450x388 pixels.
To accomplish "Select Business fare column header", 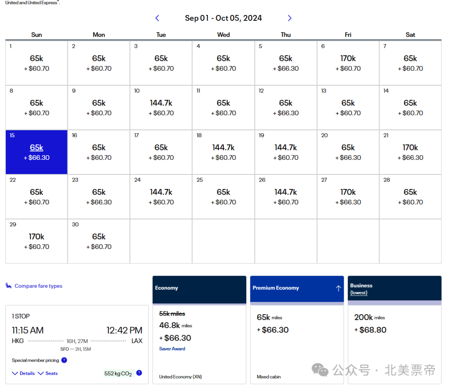I will point(395,288).
